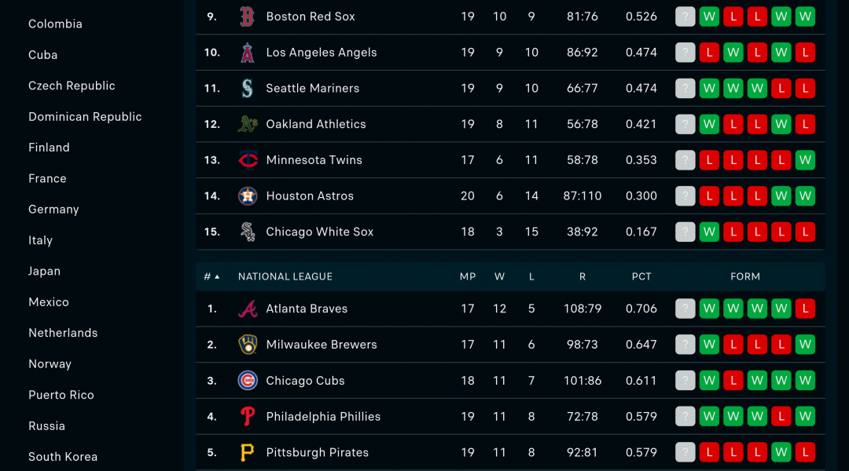Image resolution: width=849 pixels, height=471 pixels.
Task: Click Atlanta Braves' latest red L form badge
Action: pos(805,309)
